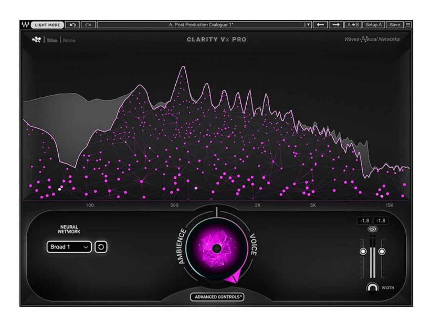Click the 100 frequency label
The height and width of the screenshot is (325, 432).
tap(90, 205)
